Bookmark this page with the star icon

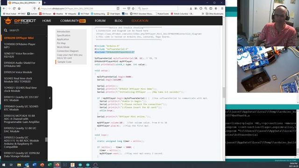pos(133,8)
